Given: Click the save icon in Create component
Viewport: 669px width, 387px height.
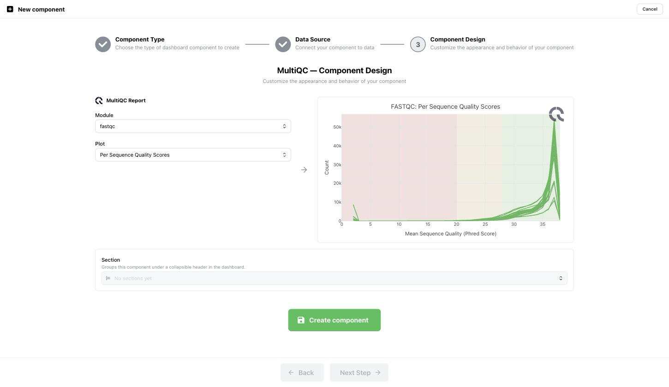Looking at the screenshot, I should click(x=301, y=320).
